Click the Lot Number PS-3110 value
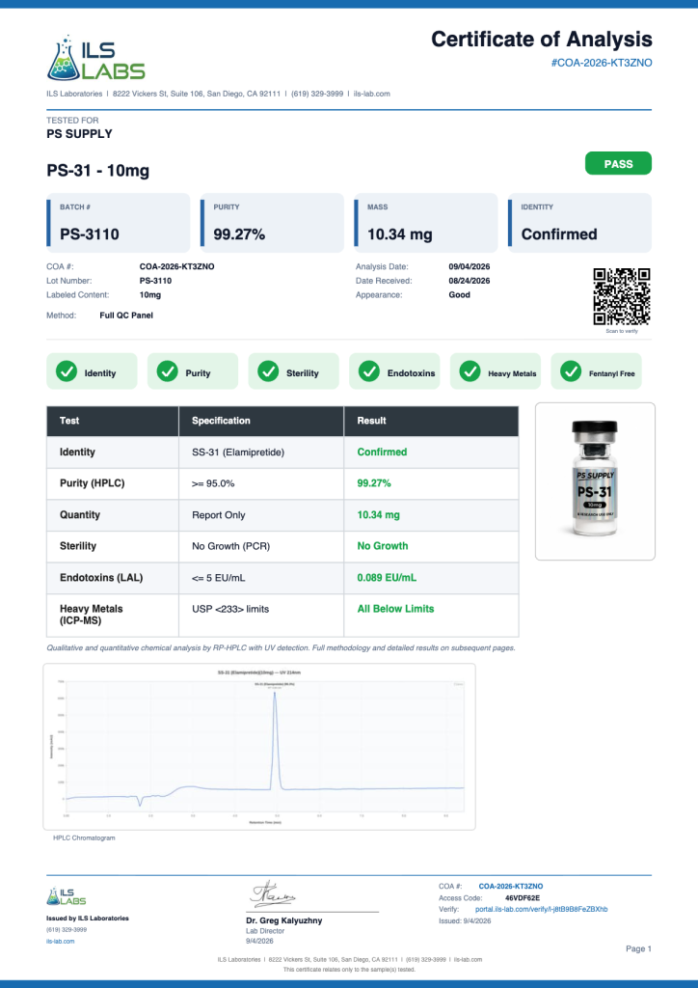Image resolution: width=698 pixels, height=988 pixels. (x=155, y=281)
